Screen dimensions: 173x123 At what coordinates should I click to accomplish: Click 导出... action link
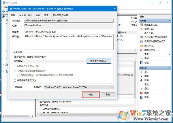(147, 85)
